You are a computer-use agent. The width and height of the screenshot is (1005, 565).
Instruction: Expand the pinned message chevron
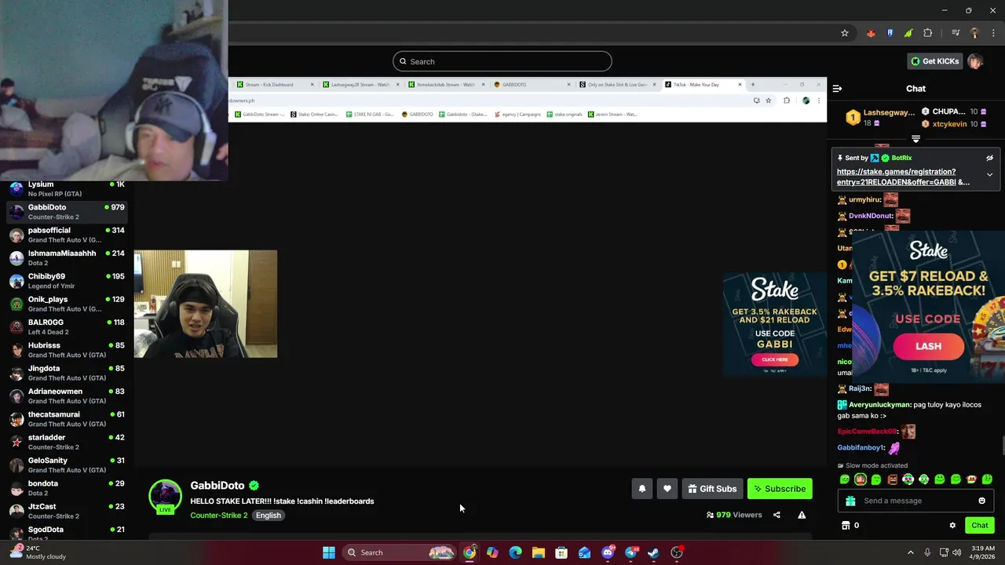click(989, 174)
